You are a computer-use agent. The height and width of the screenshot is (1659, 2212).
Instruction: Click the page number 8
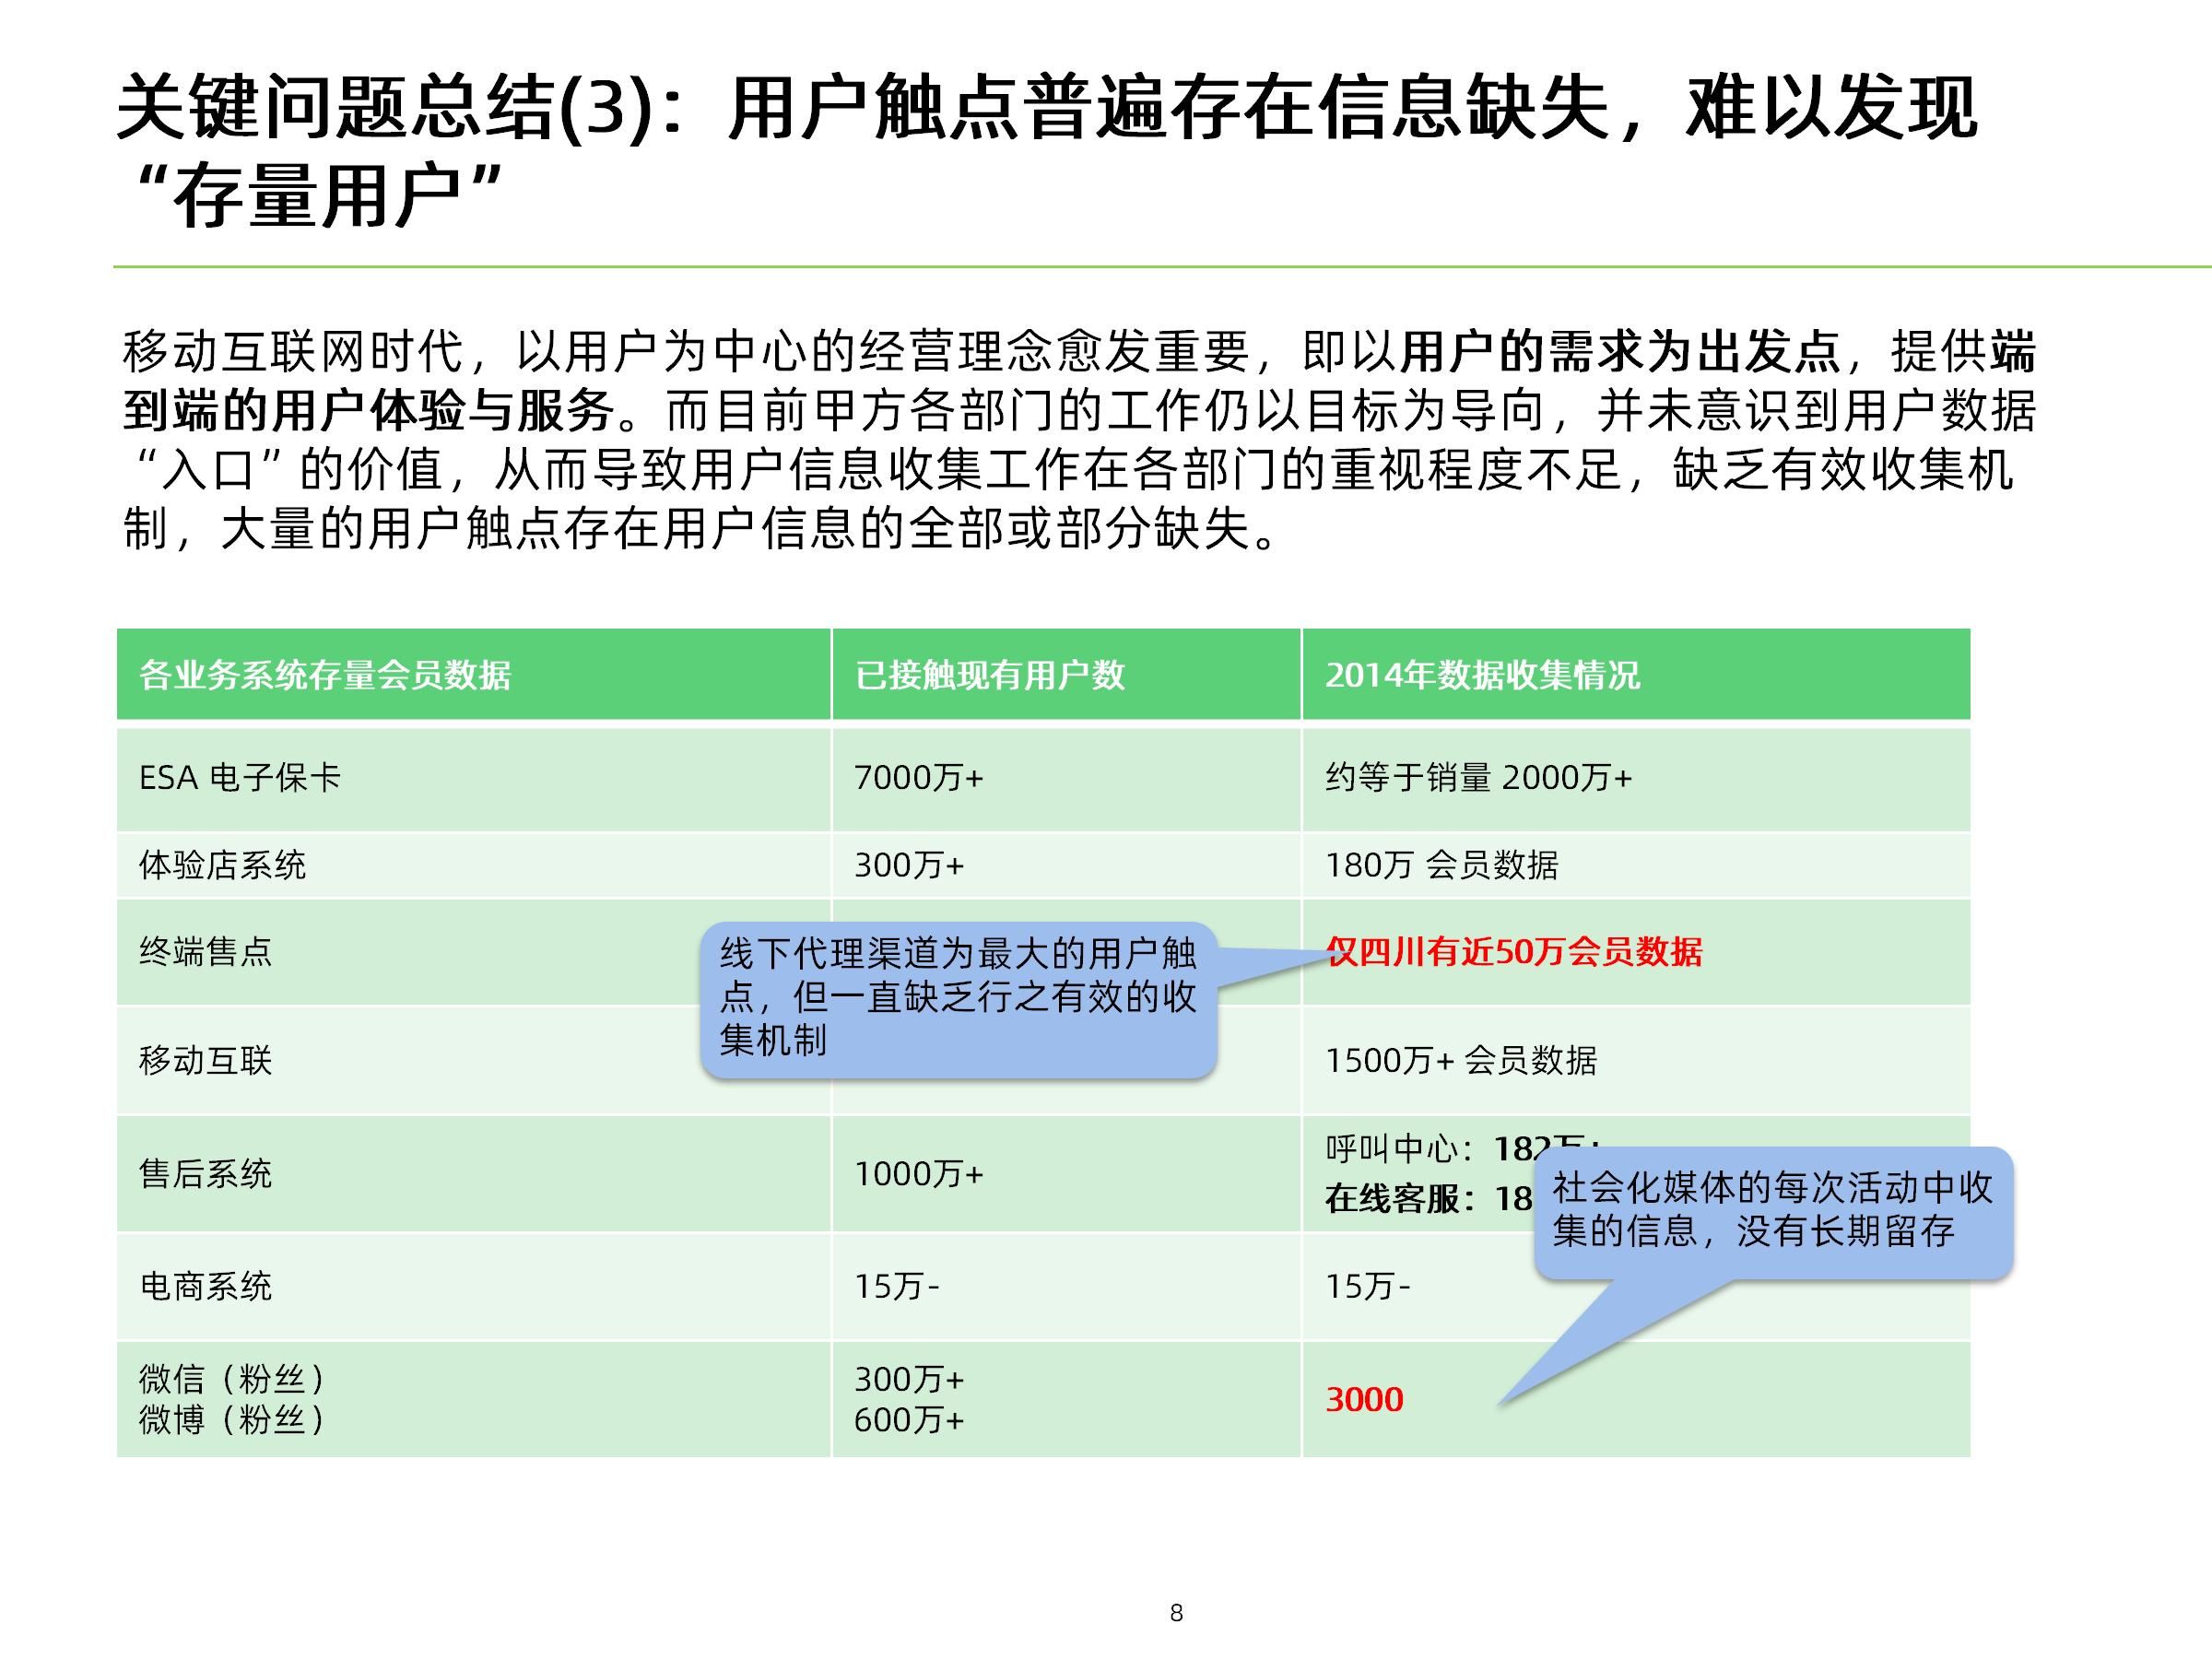point(1176,1612)
